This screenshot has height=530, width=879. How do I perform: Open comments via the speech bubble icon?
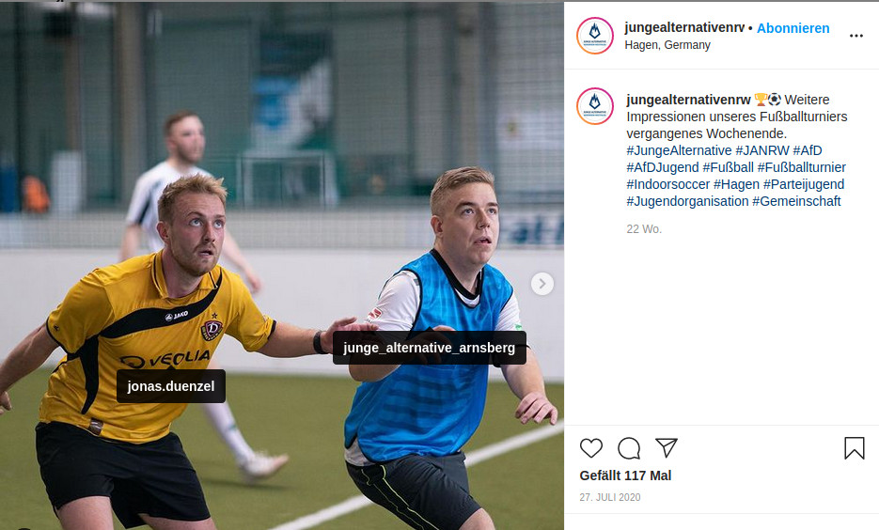pos(629,448)
